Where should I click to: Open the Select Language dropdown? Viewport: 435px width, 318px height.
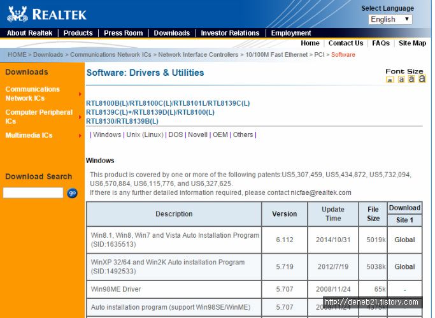(x=390, y=19)
